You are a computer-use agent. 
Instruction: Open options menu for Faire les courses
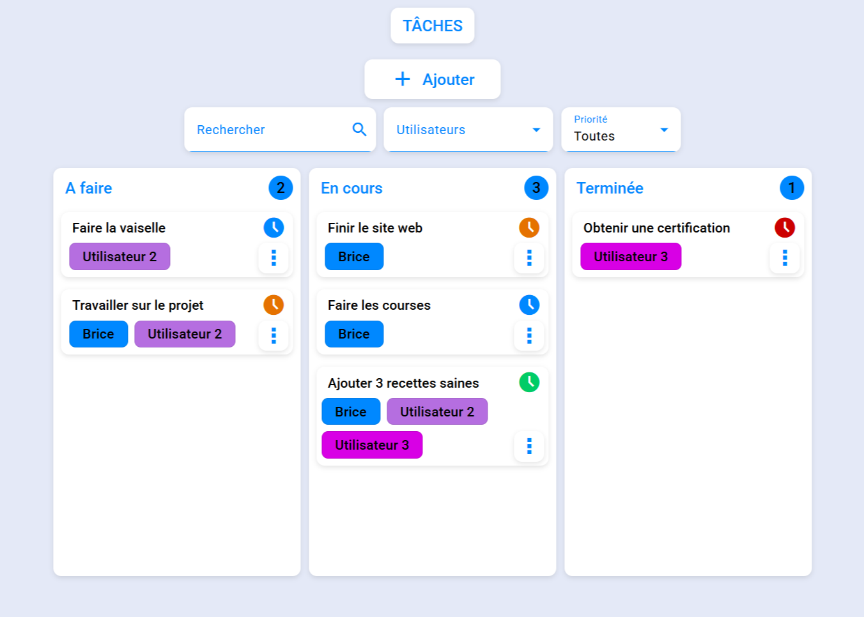pos(529,335)
